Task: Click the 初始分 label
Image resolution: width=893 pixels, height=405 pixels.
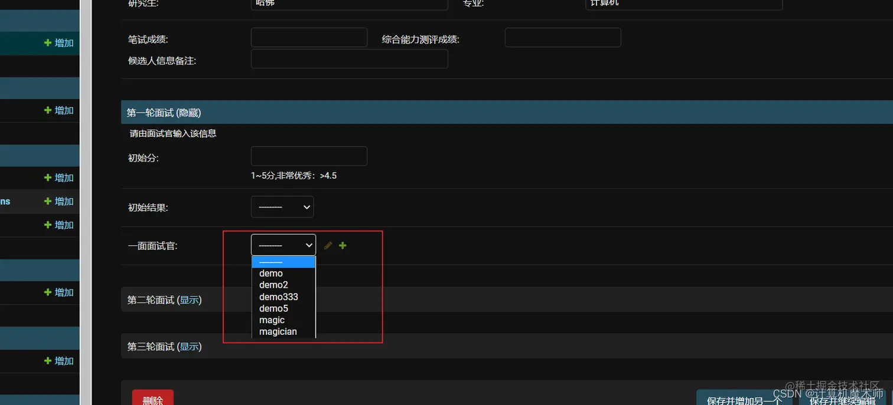Action: (x=143, y=158)
